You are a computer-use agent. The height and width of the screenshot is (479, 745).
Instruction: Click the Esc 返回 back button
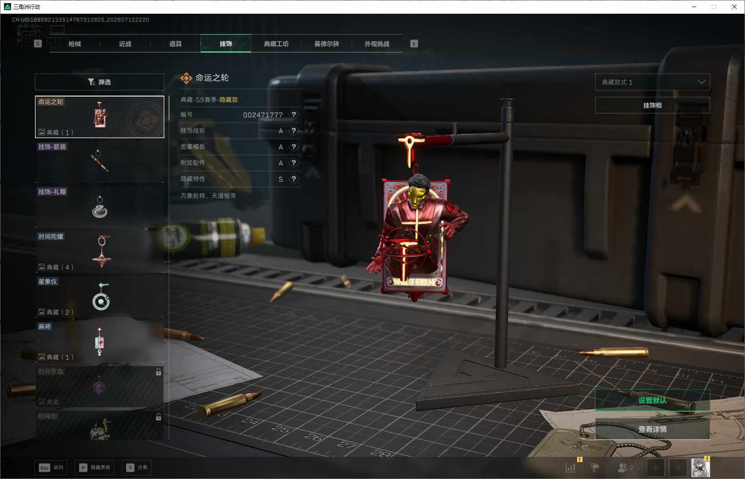click(x=51, y=467)
